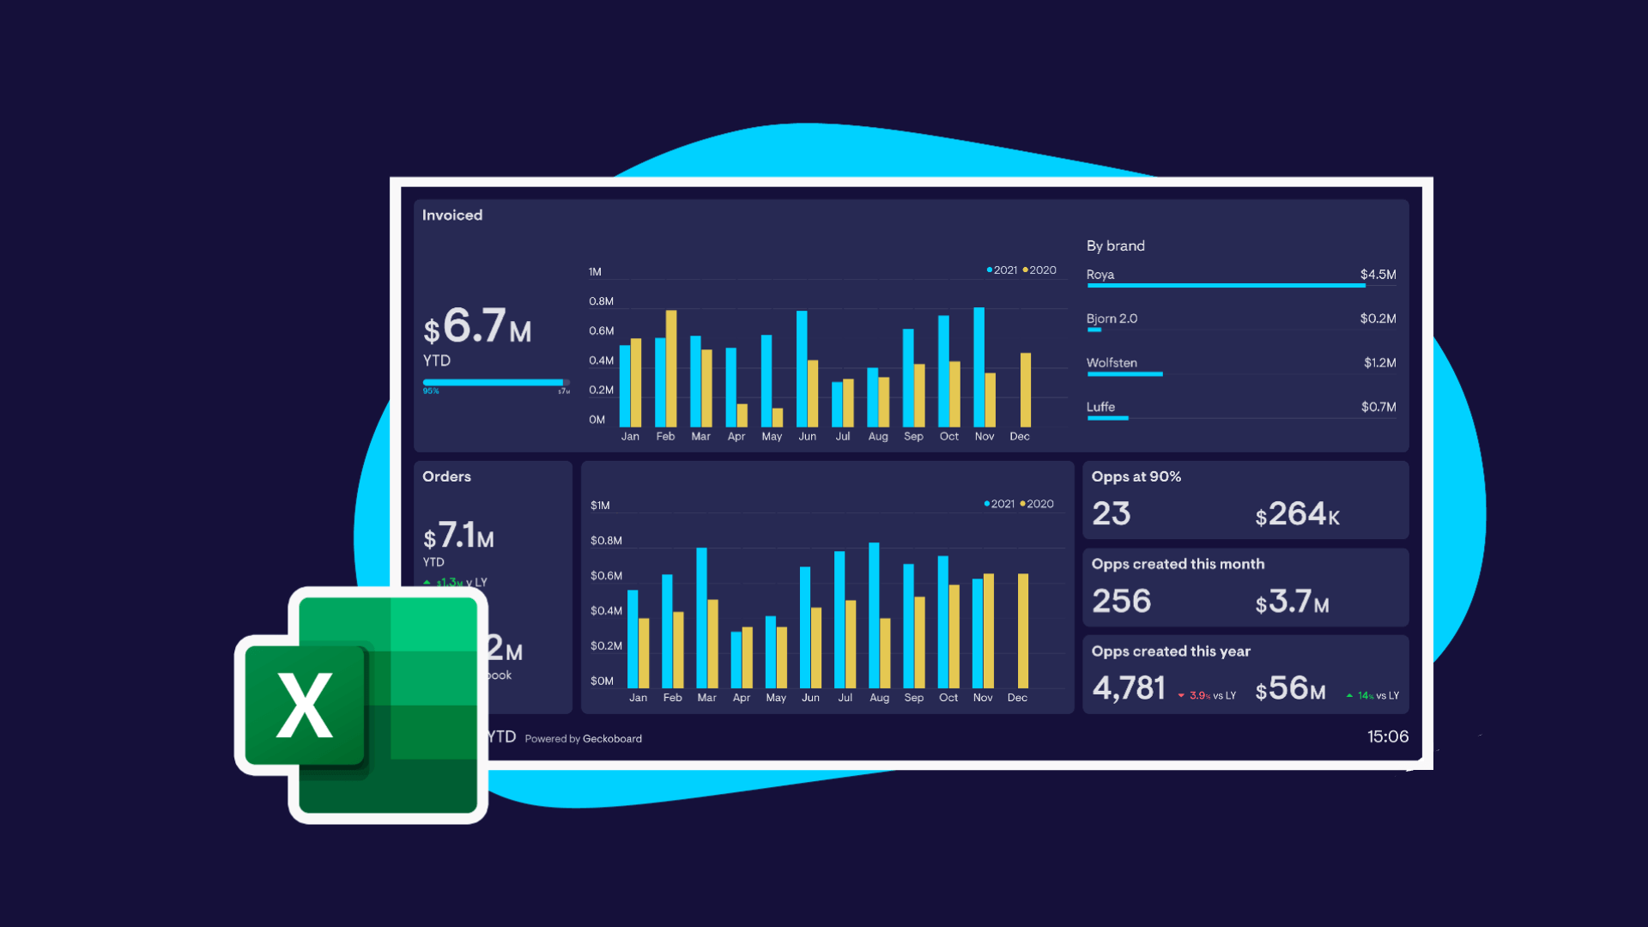Select the $6.7M YTD invoiced figure
The height and width of the screenshot is (927, 1648).
point(477,327)
